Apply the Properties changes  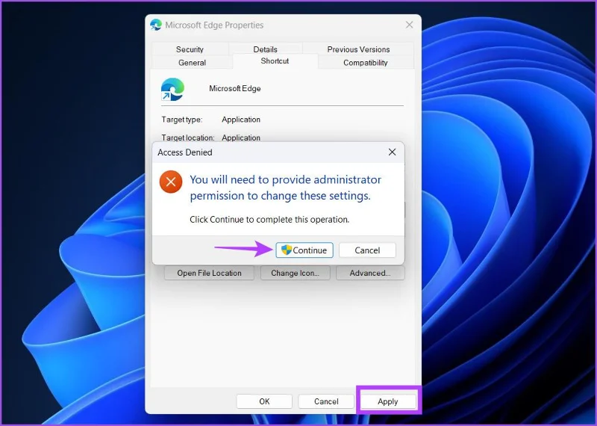[387, 401]
